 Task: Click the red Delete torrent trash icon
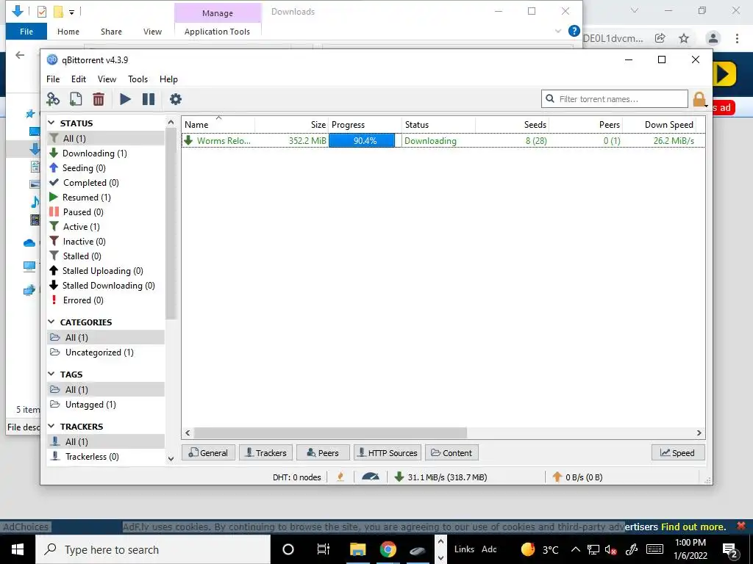coord(99,99)
